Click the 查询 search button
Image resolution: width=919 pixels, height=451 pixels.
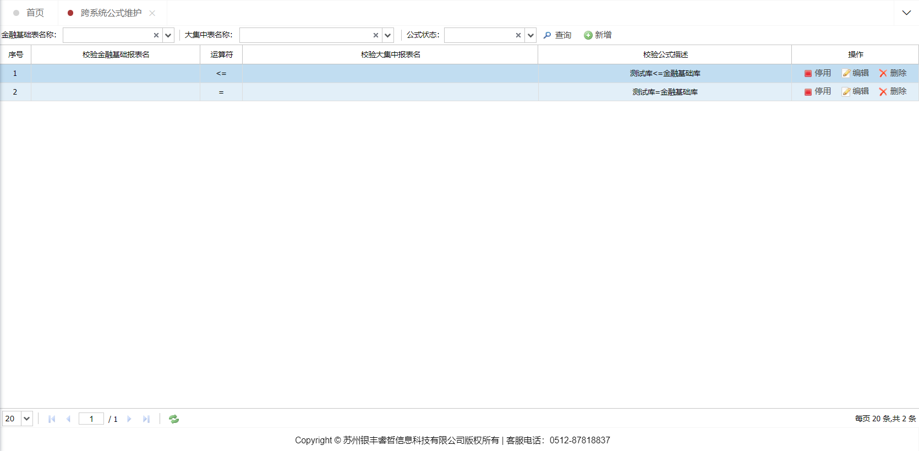coord(557,35)
